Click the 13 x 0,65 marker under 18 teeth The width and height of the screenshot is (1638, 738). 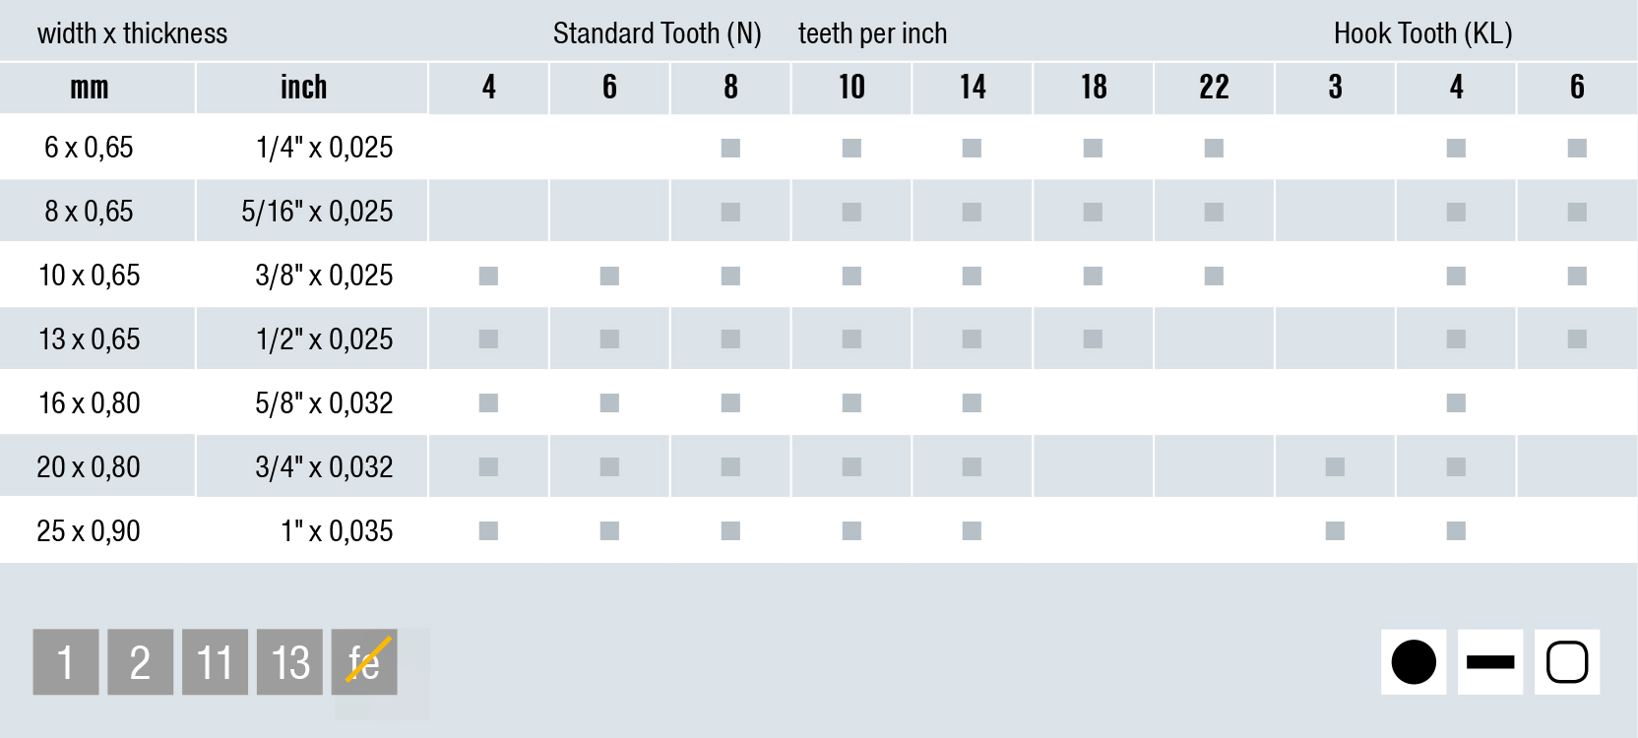pyautogui.click(x=1093, y=338)
